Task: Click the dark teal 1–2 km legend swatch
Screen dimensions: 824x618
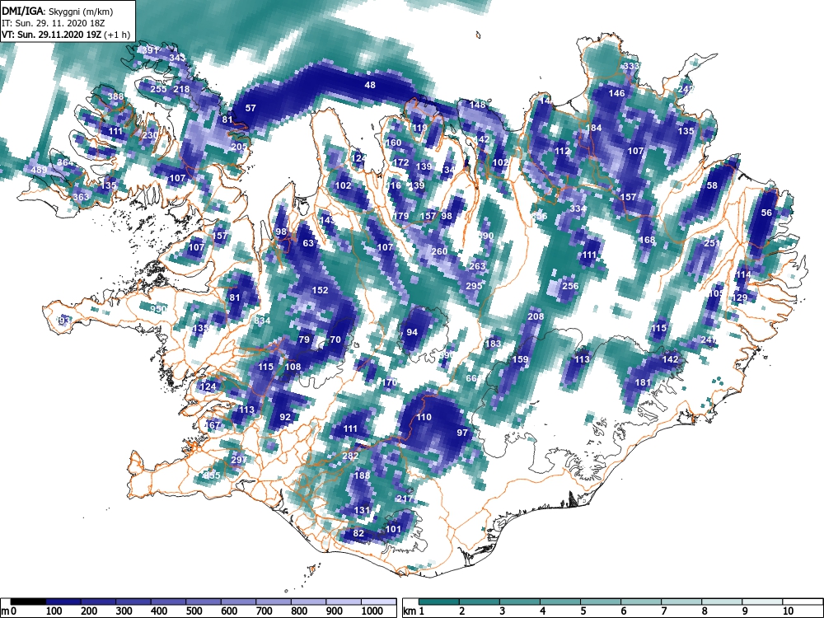Action: (x=439, y=602)
